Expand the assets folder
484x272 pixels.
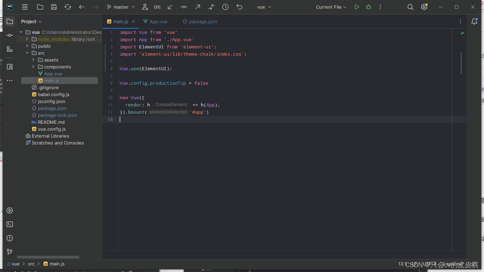[33, 60]
